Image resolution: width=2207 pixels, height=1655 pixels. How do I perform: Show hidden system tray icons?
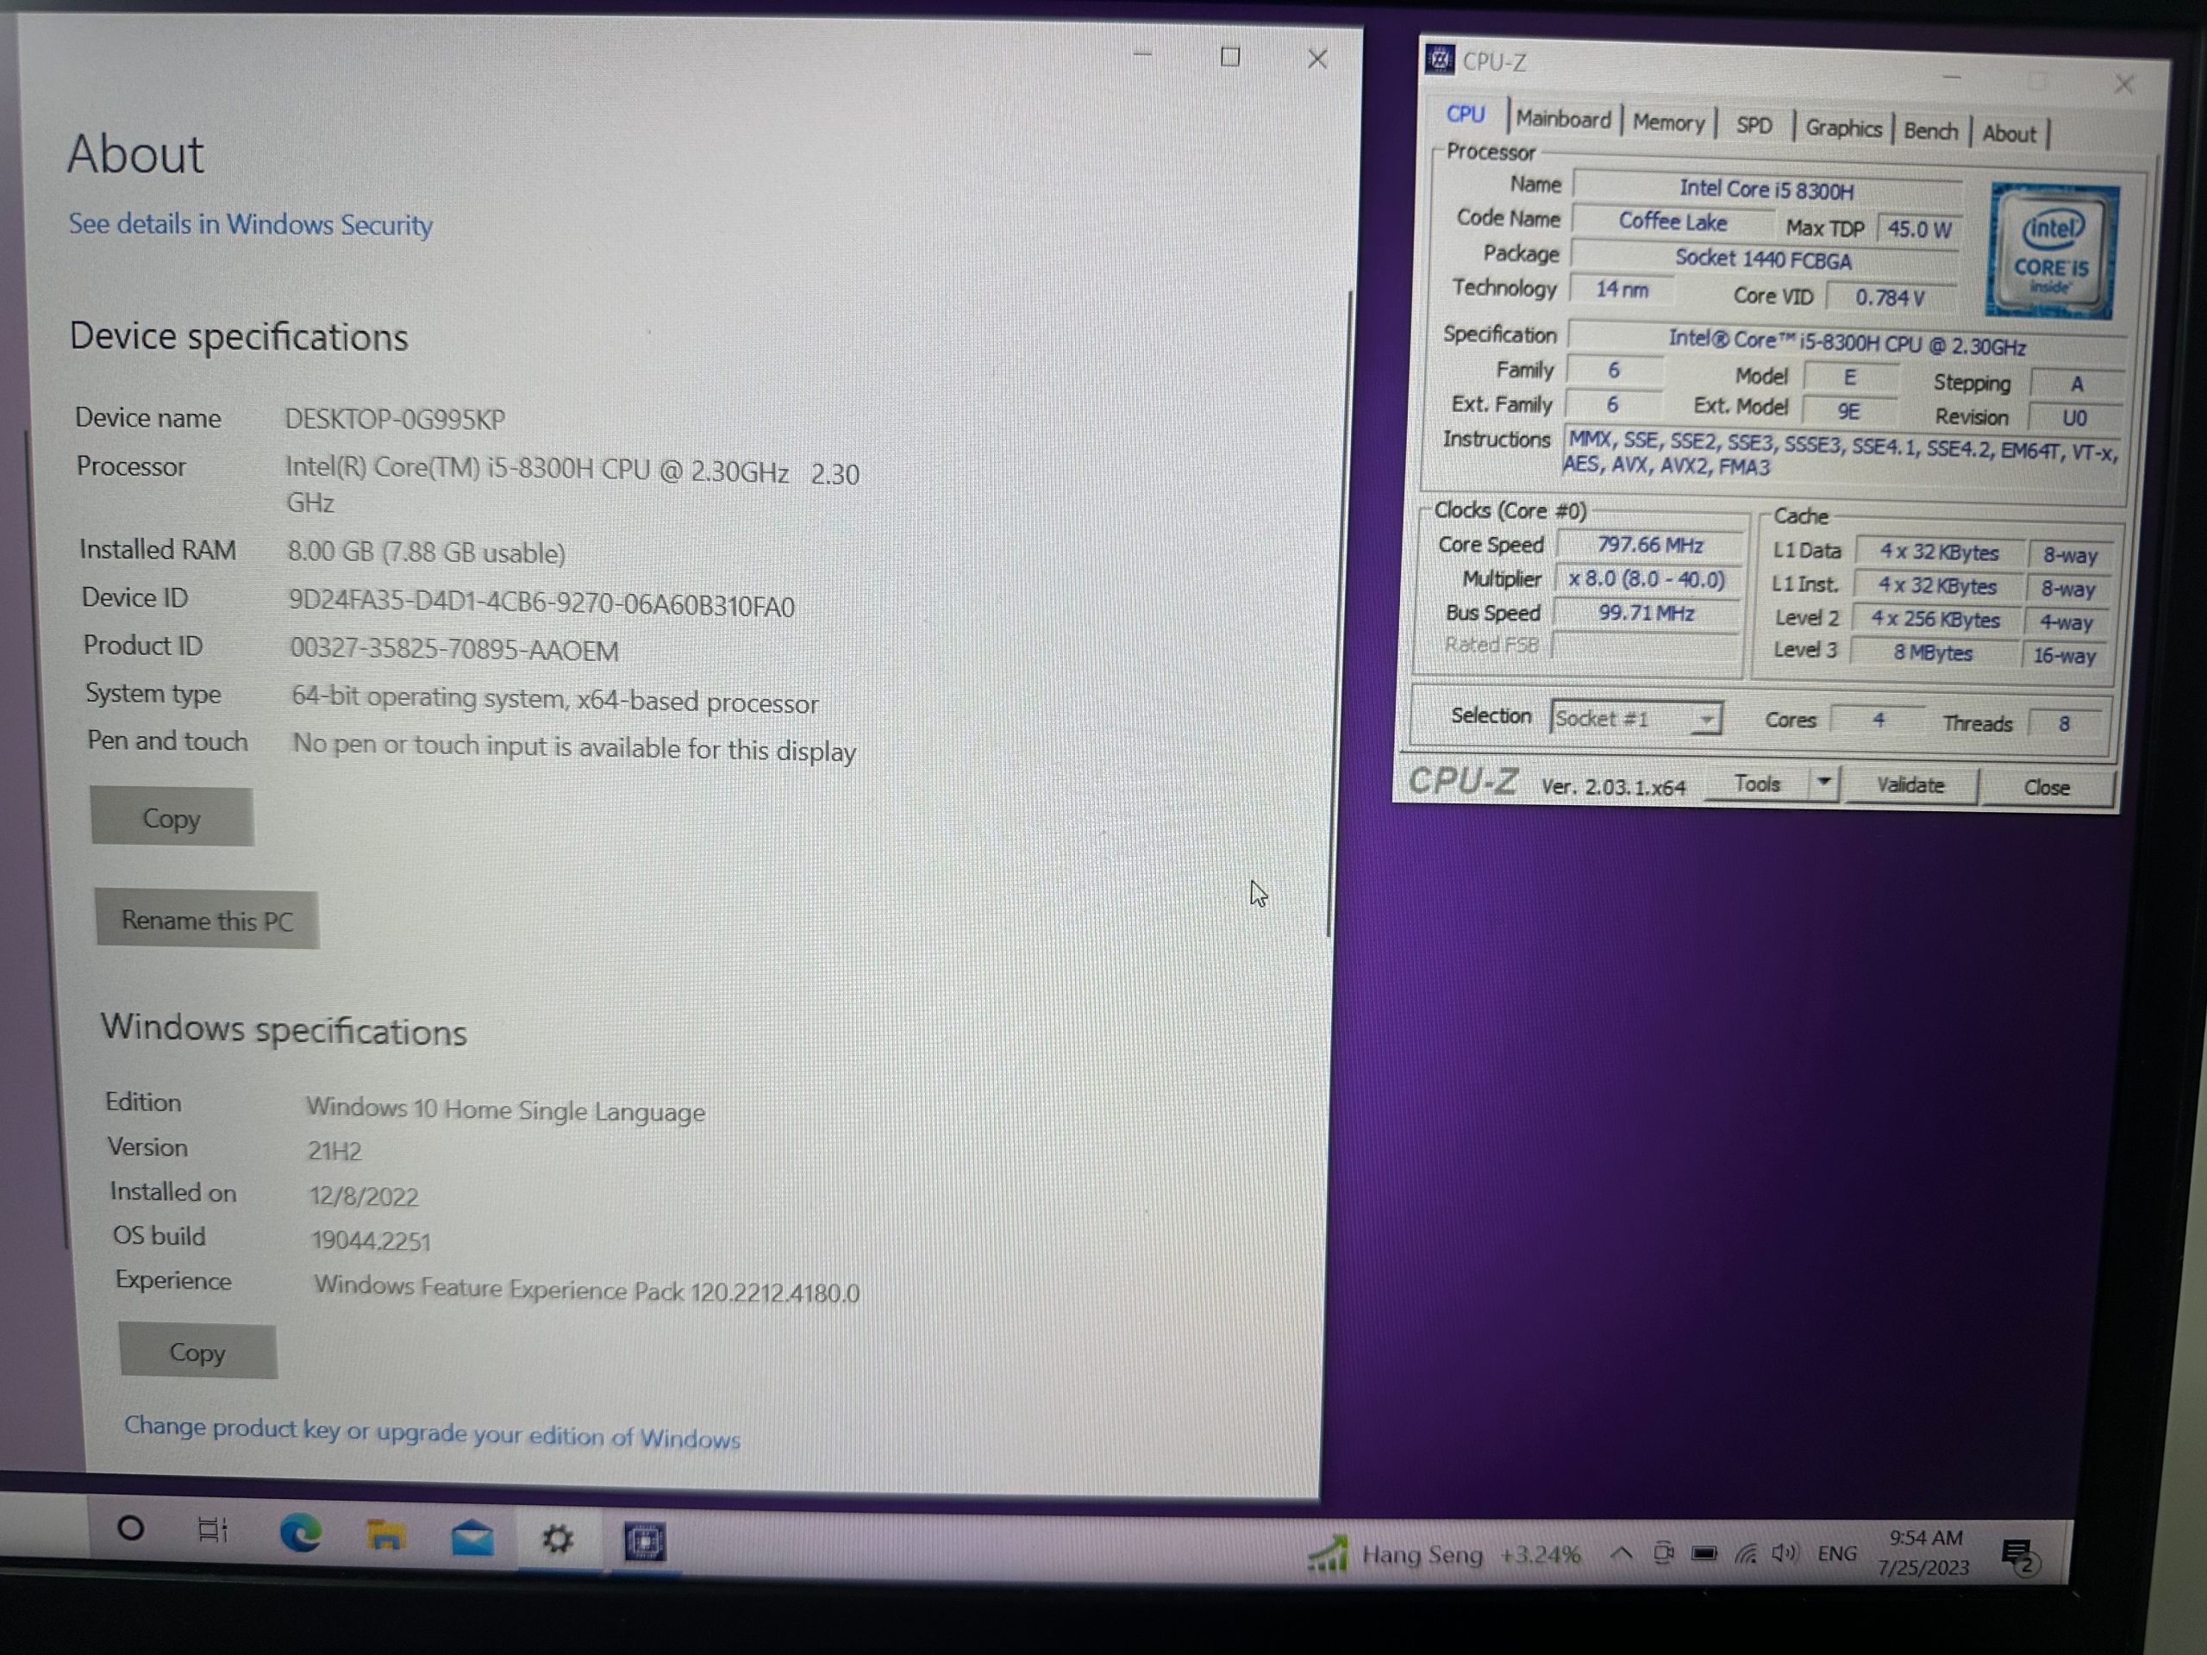[x=1622, y=1553]
